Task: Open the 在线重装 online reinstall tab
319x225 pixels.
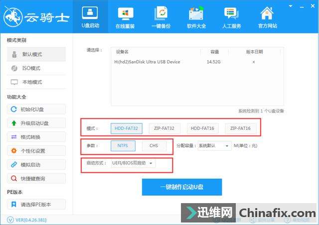Action: click(126, 17)
